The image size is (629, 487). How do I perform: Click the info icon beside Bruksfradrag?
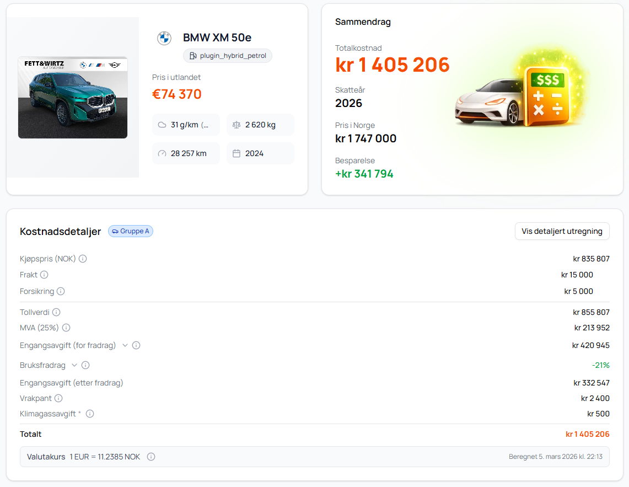[85, 365]
